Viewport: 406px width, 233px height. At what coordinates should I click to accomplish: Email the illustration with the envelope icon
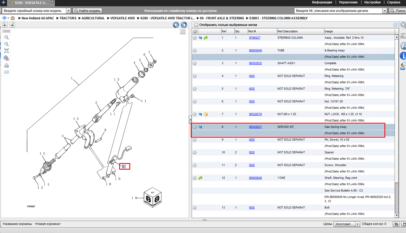pyautogui.click(x=6, y=72)
